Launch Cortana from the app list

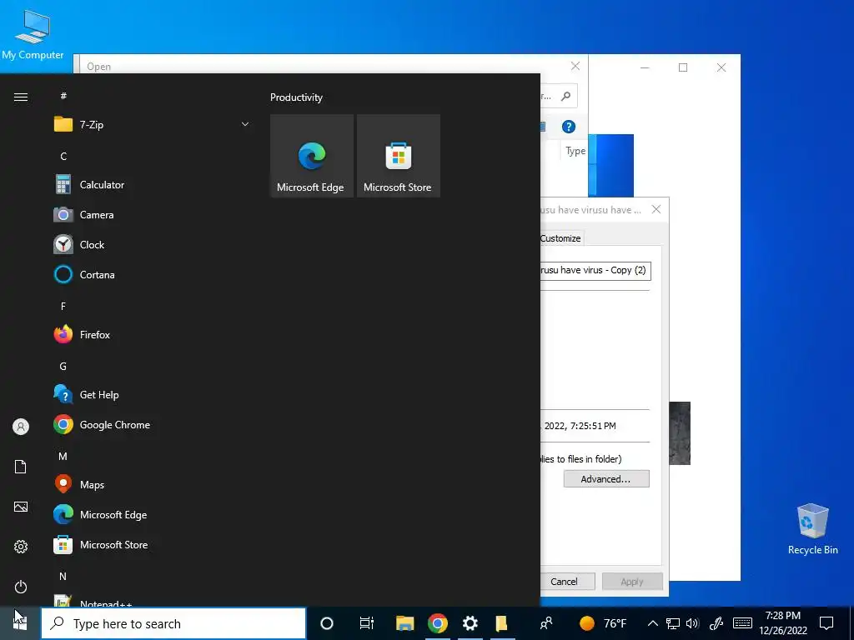click(x=152, y=274)
